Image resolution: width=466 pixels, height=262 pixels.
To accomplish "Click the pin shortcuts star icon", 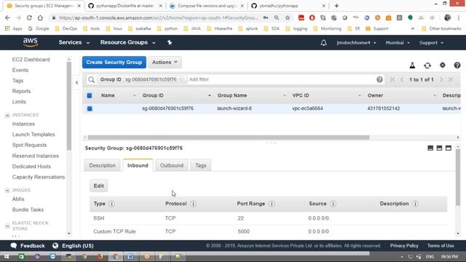I will pyautogui.click(x=170, y=42).
